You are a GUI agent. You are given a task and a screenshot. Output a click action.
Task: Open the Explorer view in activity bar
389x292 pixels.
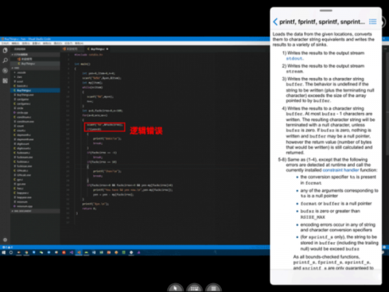pos(5,51)
